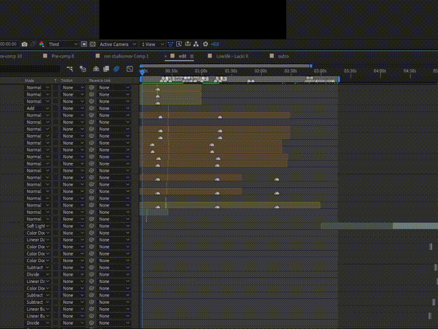Click the composition mini-flowchart icon
Viewport: 438px width, 329px height.
[70, 69]
